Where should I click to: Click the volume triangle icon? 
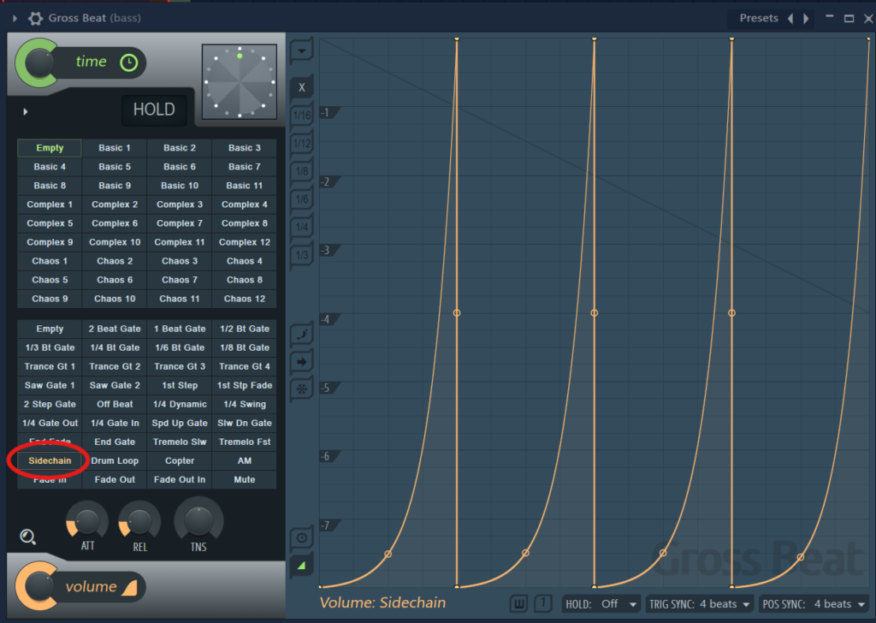130,587
